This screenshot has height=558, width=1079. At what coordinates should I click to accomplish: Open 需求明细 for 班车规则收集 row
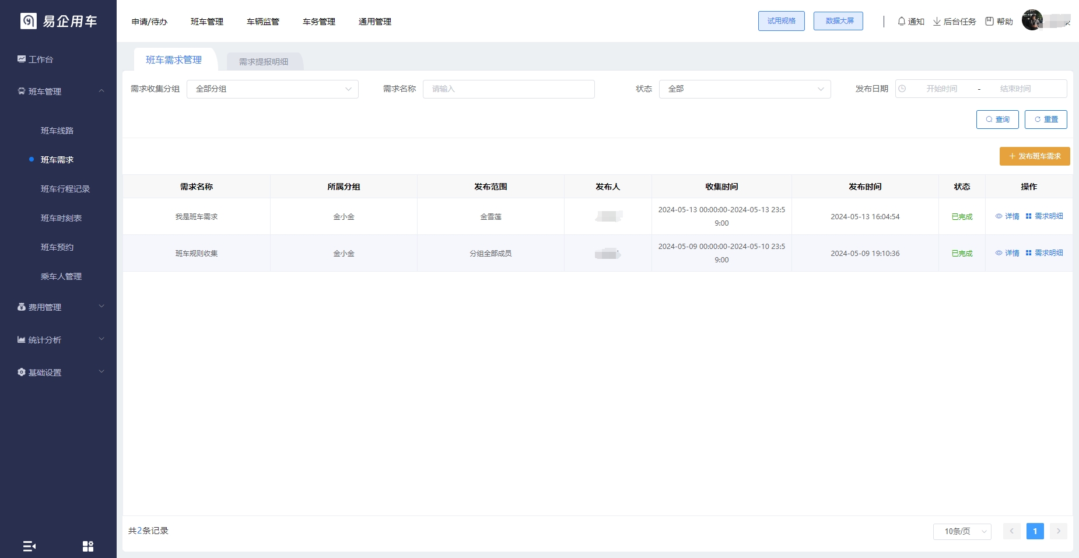point(1044,253)
